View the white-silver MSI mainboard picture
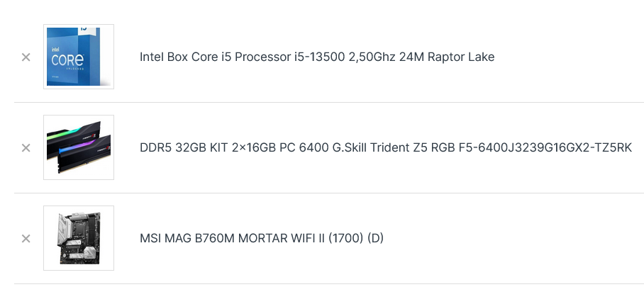 click(79, 238)
